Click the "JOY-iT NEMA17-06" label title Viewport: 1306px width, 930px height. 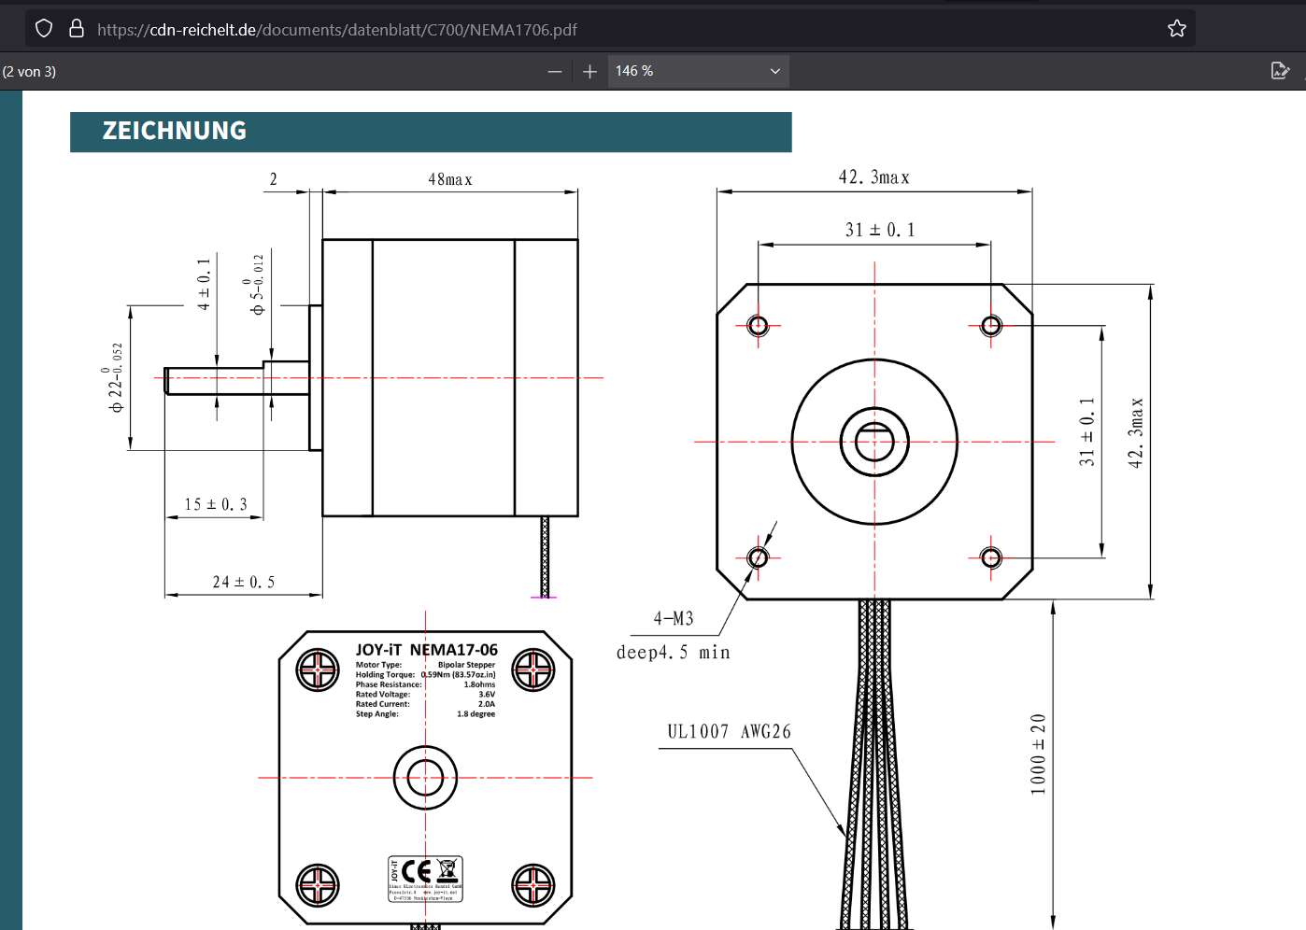427,650
